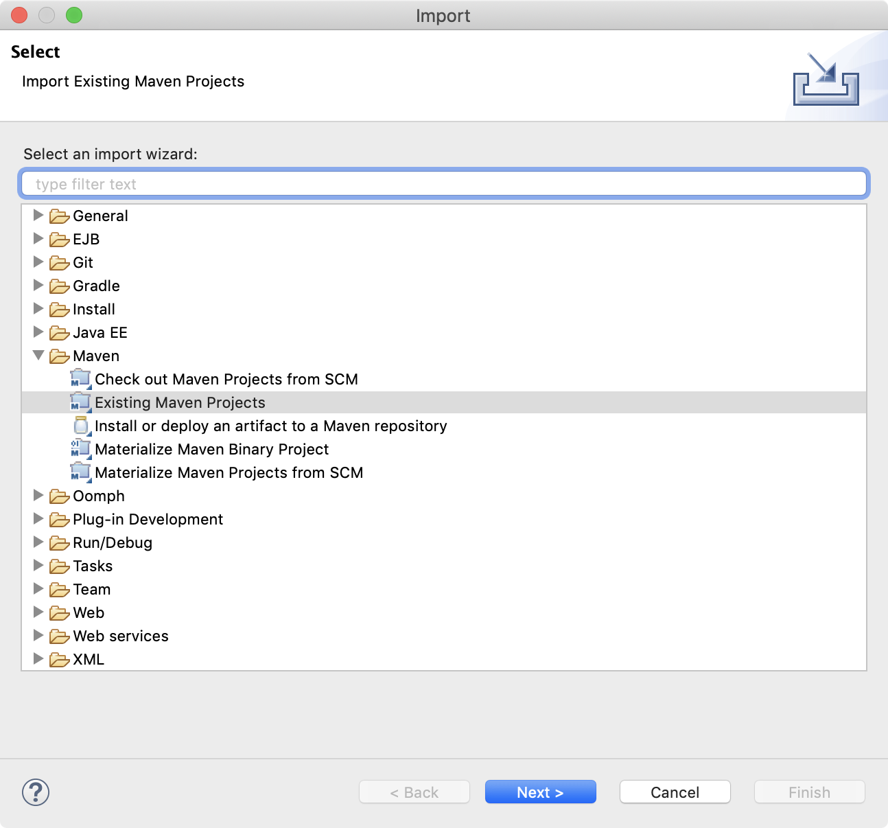Click the Plug-in Development folder icon

pos(60,520)
